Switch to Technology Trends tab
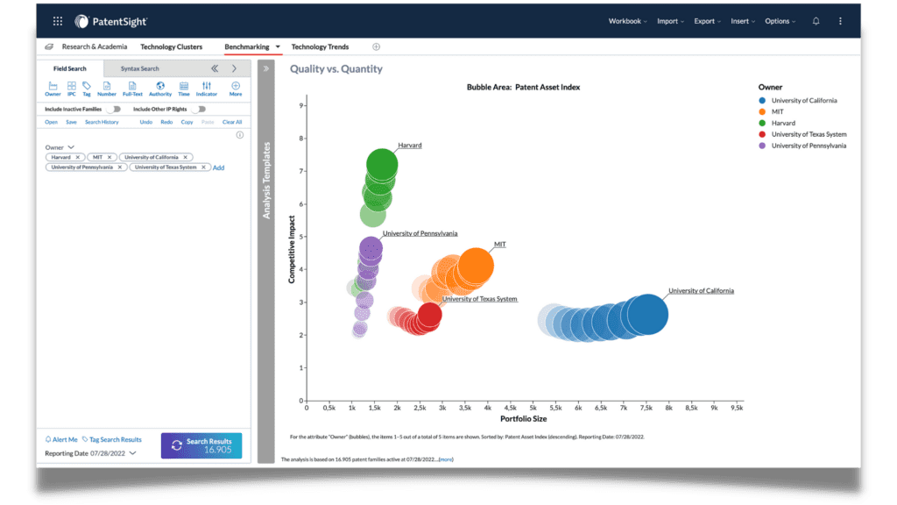Viewport: 897px width, 505px height. (x=320, y=47)
